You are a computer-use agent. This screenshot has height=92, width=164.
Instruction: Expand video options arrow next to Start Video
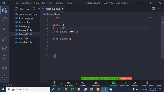76,83
